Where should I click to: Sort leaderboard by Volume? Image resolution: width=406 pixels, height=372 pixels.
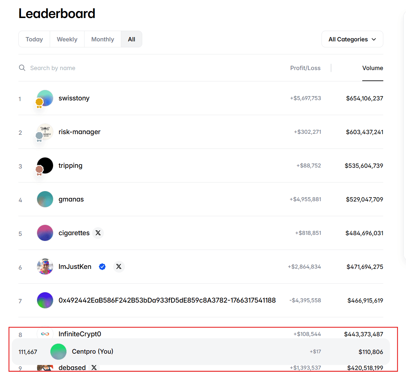373,68
